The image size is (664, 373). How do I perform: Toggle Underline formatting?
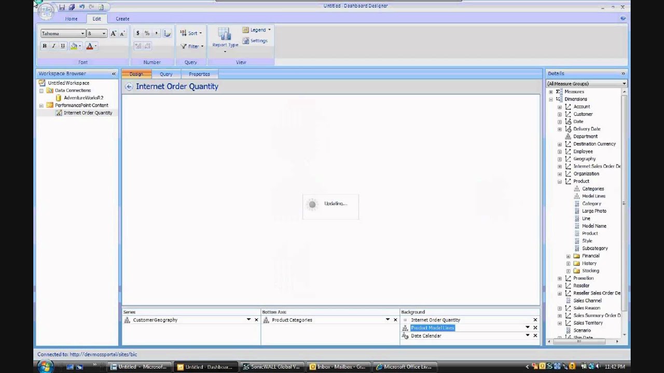63,46
